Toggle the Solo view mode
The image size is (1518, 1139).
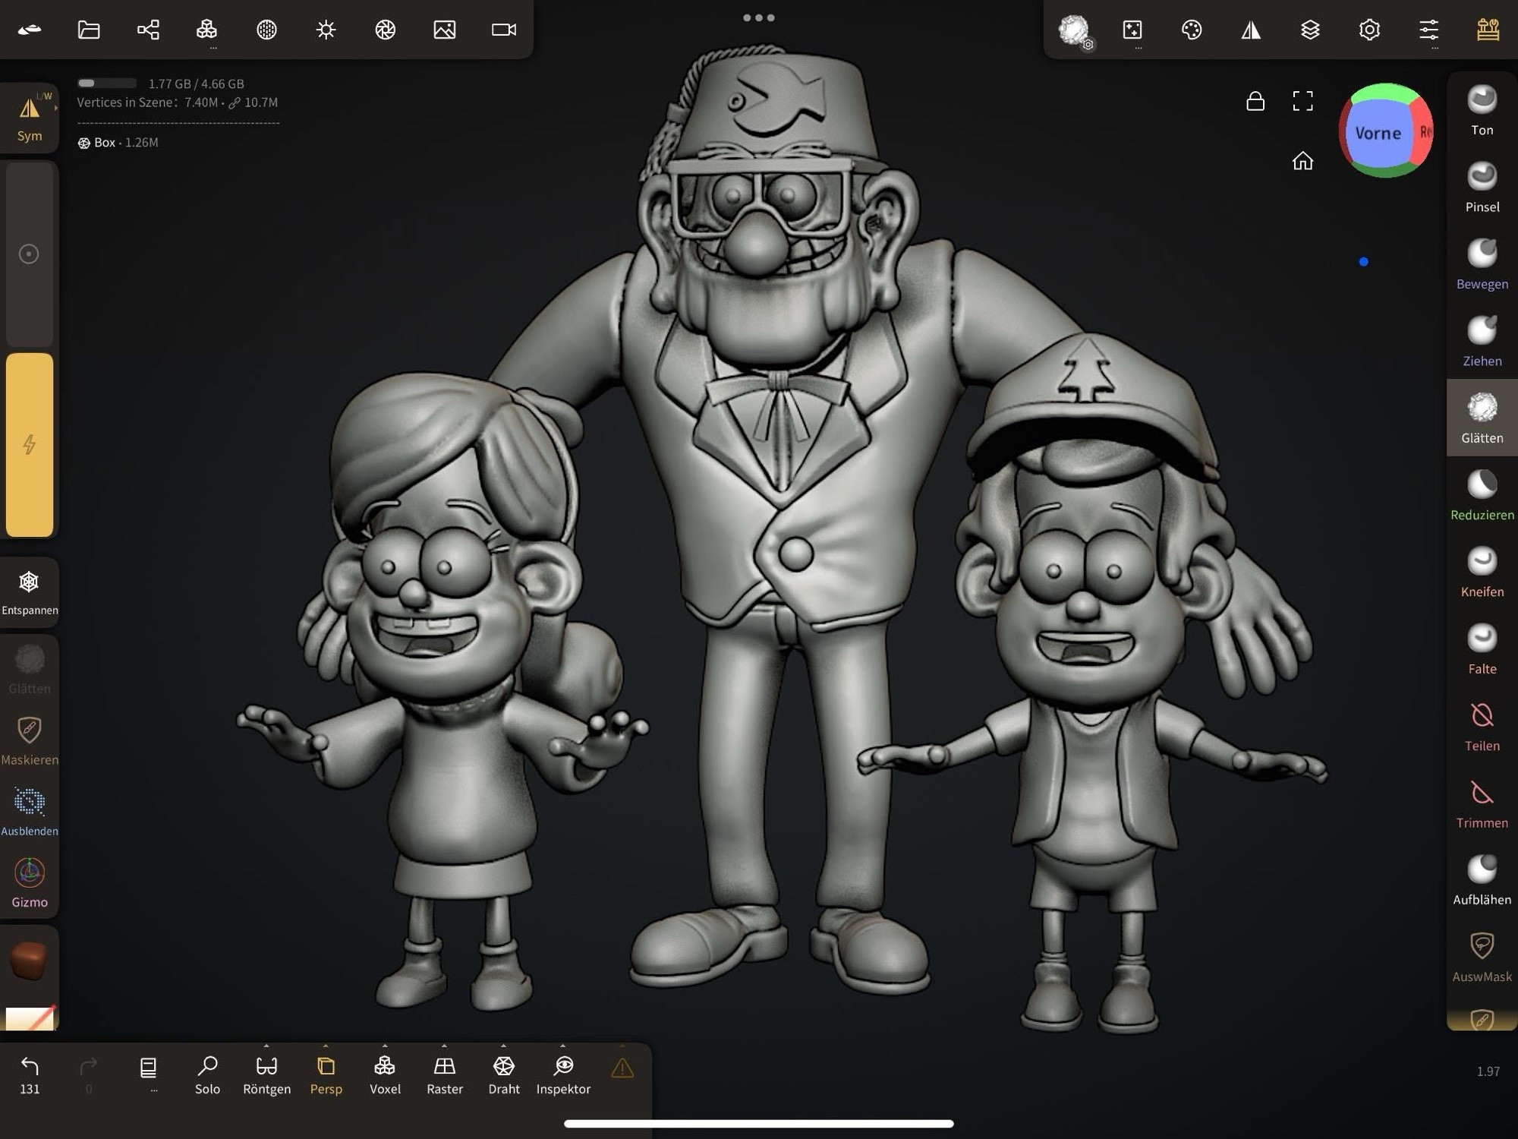click(x=207, y=1075)
